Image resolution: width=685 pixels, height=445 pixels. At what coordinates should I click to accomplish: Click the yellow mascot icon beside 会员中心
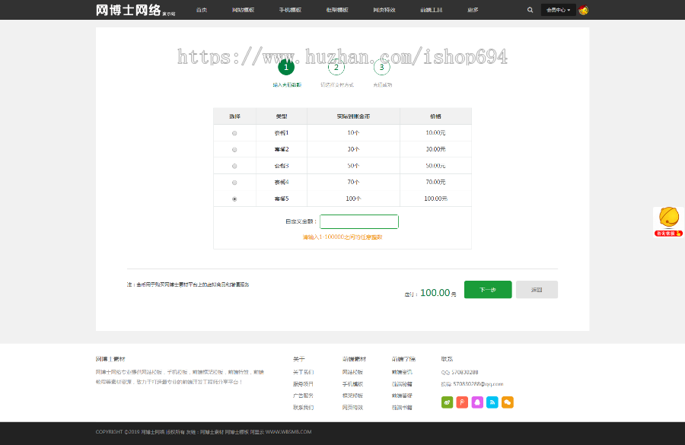585,10
